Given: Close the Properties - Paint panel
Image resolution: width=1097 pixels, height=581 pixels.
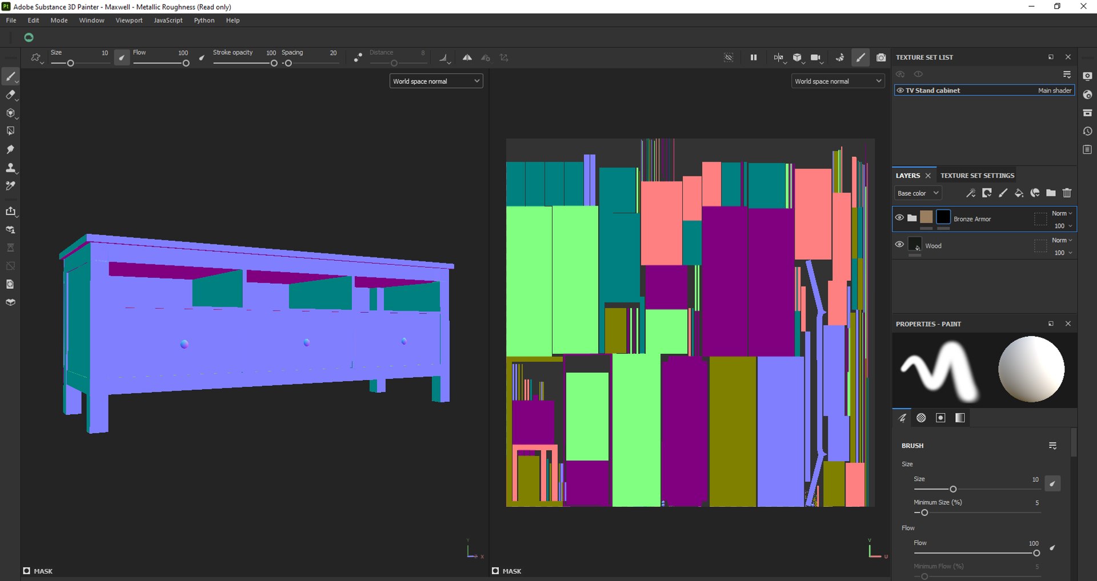Looking at the screenshot, I should click(1068, 324).
